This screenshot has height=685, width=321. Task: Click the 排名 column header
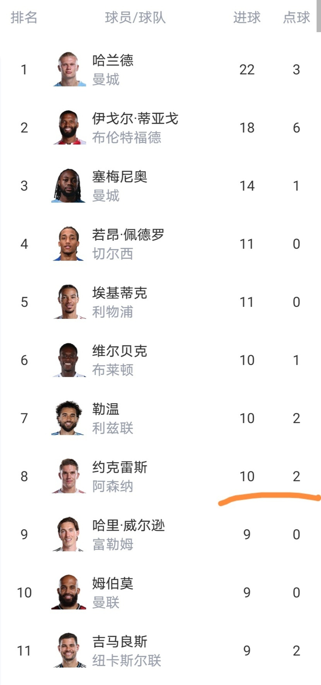[24, 17]
